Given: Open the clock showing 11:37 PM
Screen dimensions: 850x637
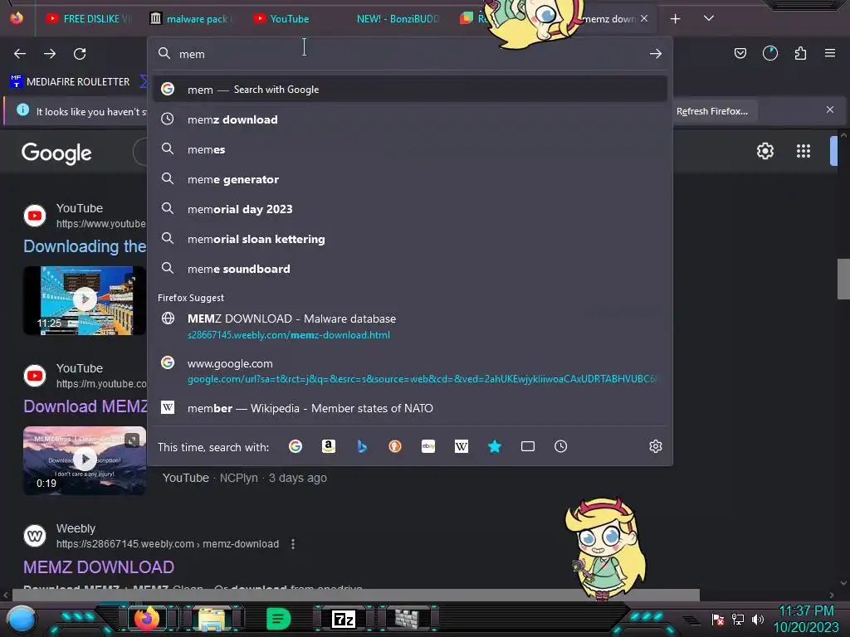Looking at the screenshot, I should click(806, 619).
